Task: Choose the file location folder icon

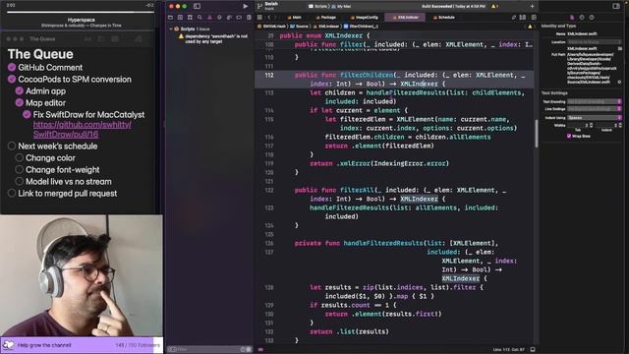Action: coord(620,48)
